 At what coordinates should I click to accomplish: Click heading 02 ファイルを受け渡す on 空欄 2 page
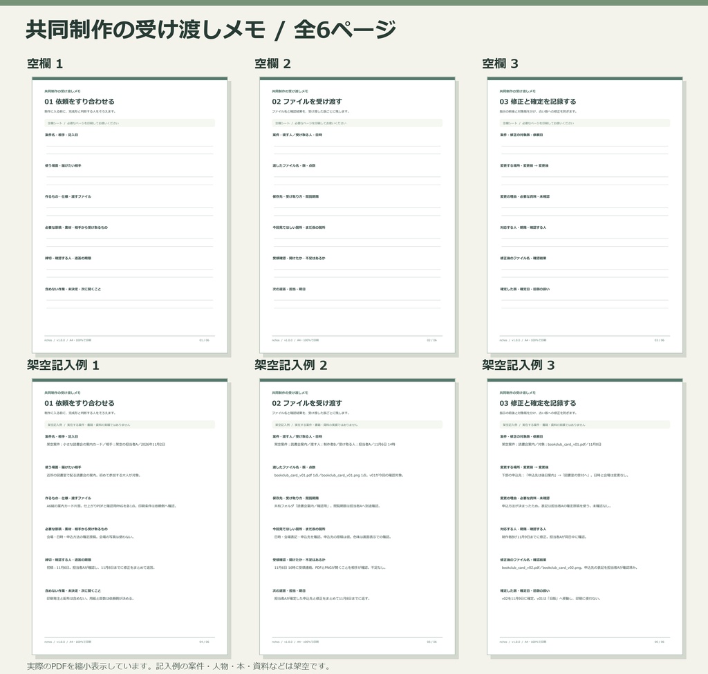pyautogui.click(x=307, y=102)
